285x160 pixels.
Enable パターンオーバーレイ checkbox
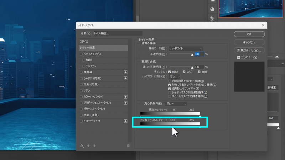[81, 109]
